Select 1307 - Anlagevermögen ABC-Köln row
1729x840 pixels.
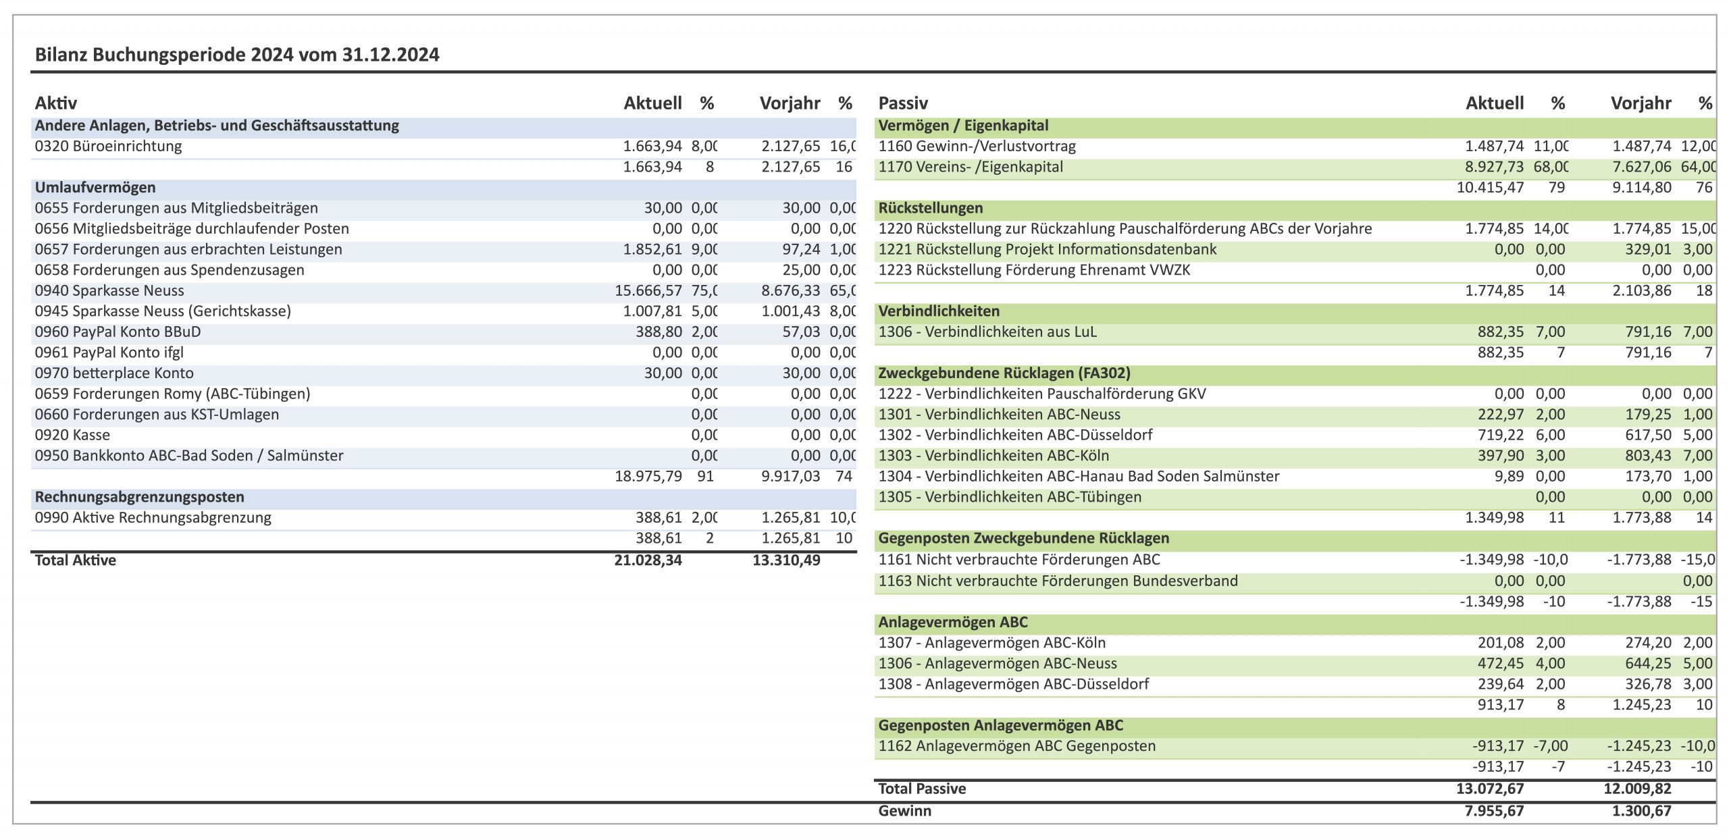(1295, 643)
